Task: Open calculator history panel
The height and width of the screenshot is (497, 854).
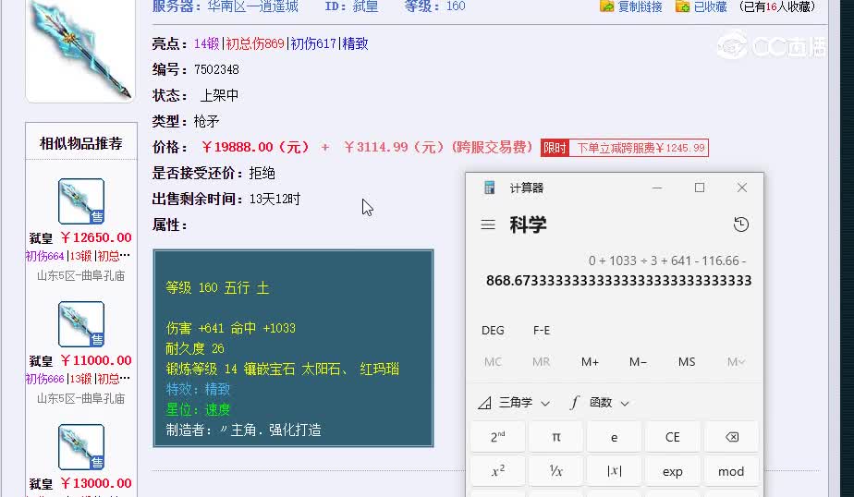Action: coord(740,224)
